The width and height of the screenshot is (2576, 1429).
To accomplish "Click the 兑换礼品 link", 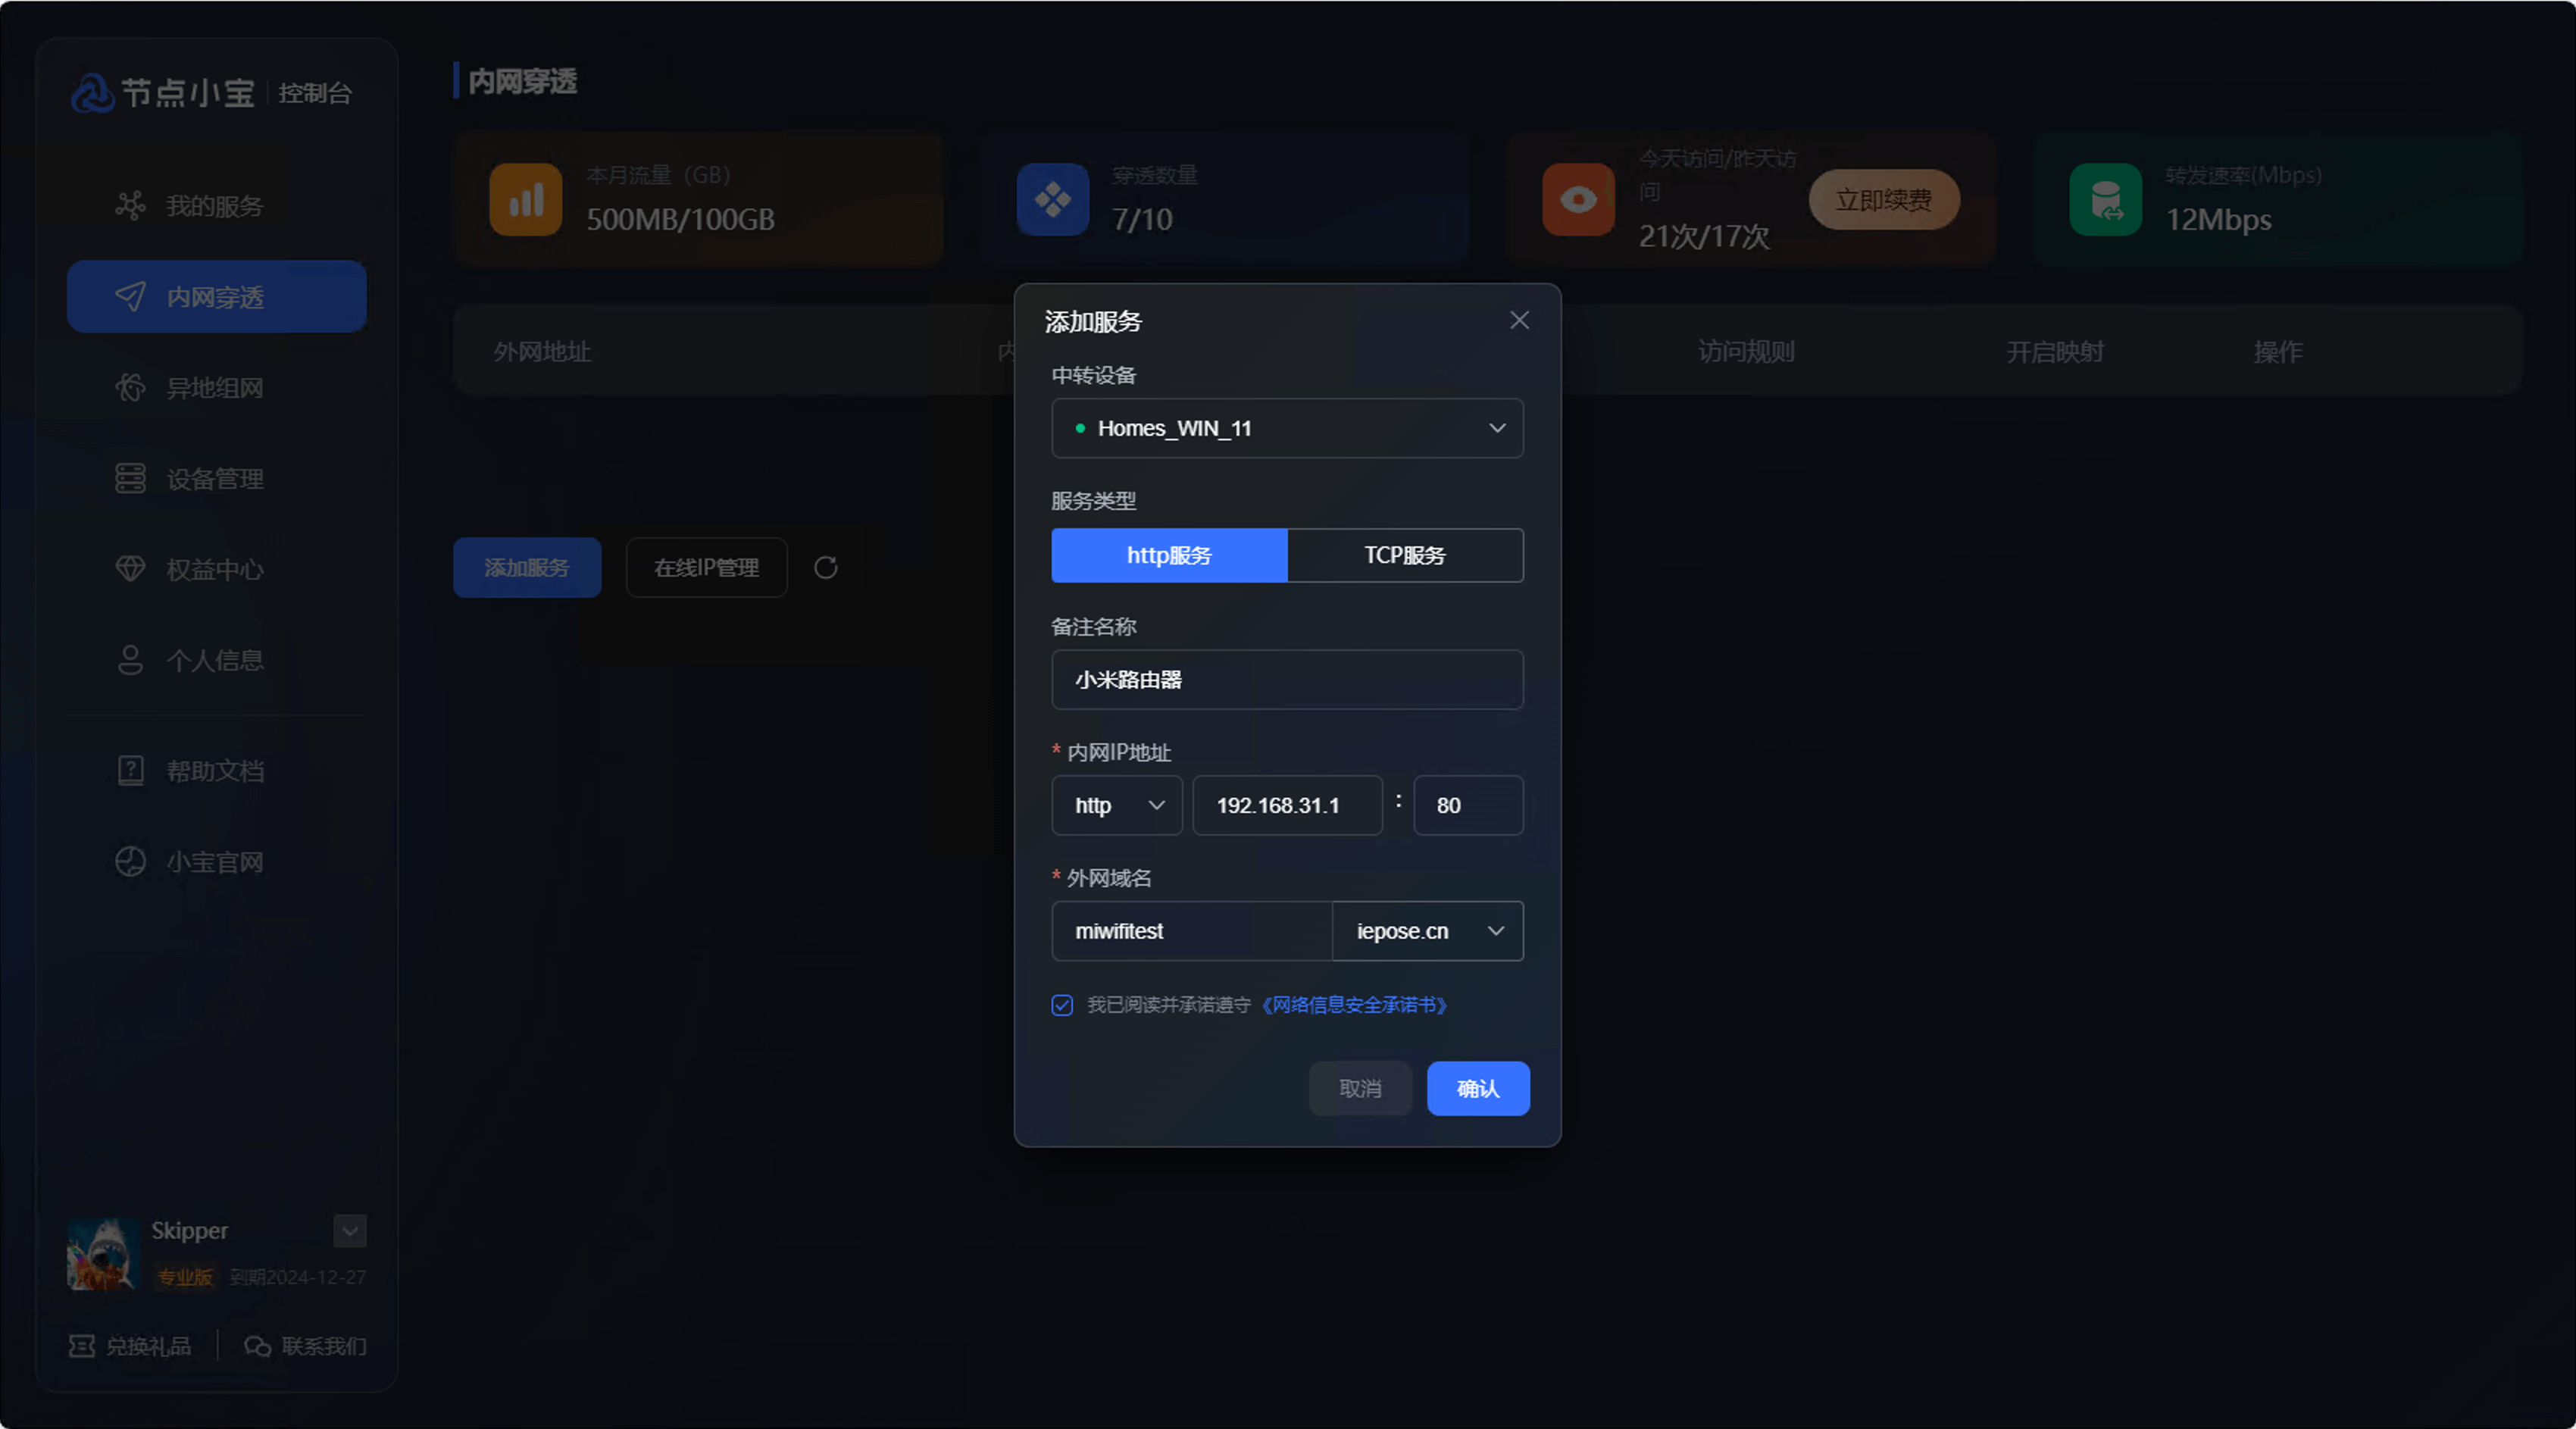I will pyautogui.click(x=149, y=1347).
